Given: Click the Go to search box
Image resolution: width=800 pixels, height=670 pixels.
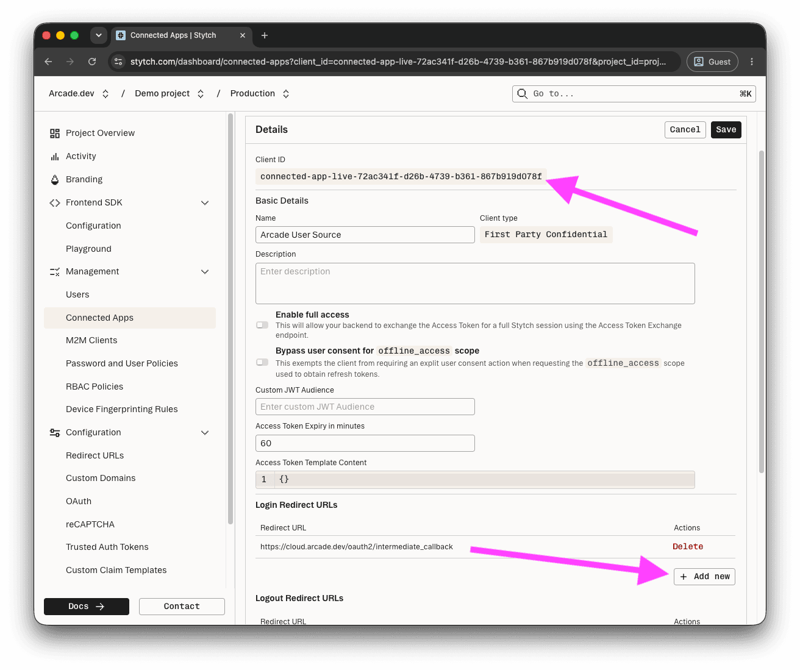Looking at the screenshot, I should (x=634, y=94).
